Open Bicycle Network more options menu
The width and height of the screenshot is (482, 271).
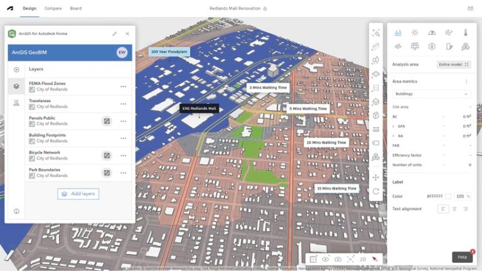coord(123,156)
